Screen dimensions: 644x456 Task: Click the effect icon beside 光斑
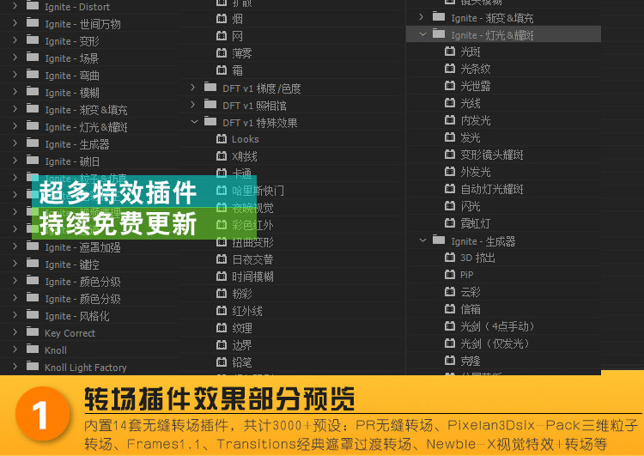[x=450, y=52]
